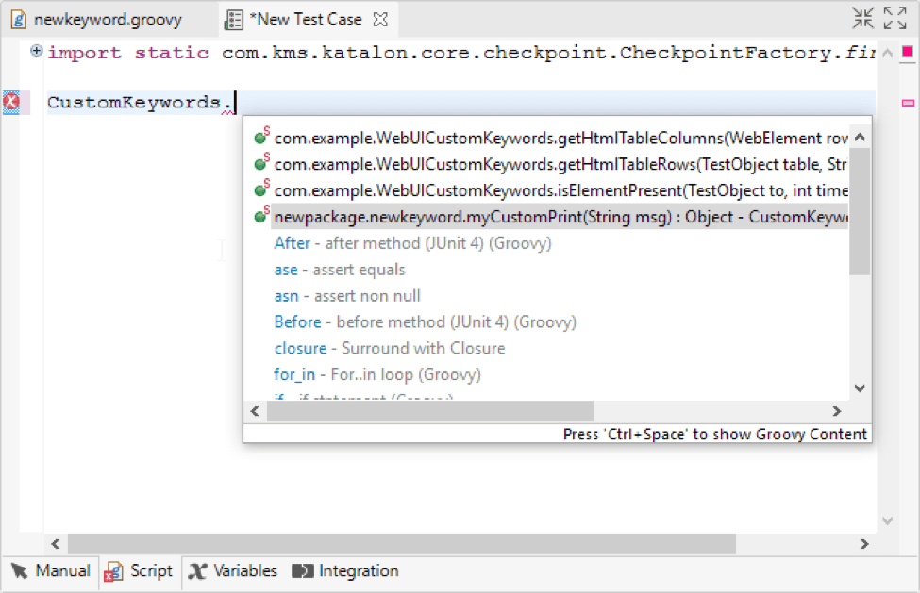Image resolution: width=920 pixels, height=593 pixels.
Task: Click the green method icon beside isElementPresent
Action: [x=261, y=189]
